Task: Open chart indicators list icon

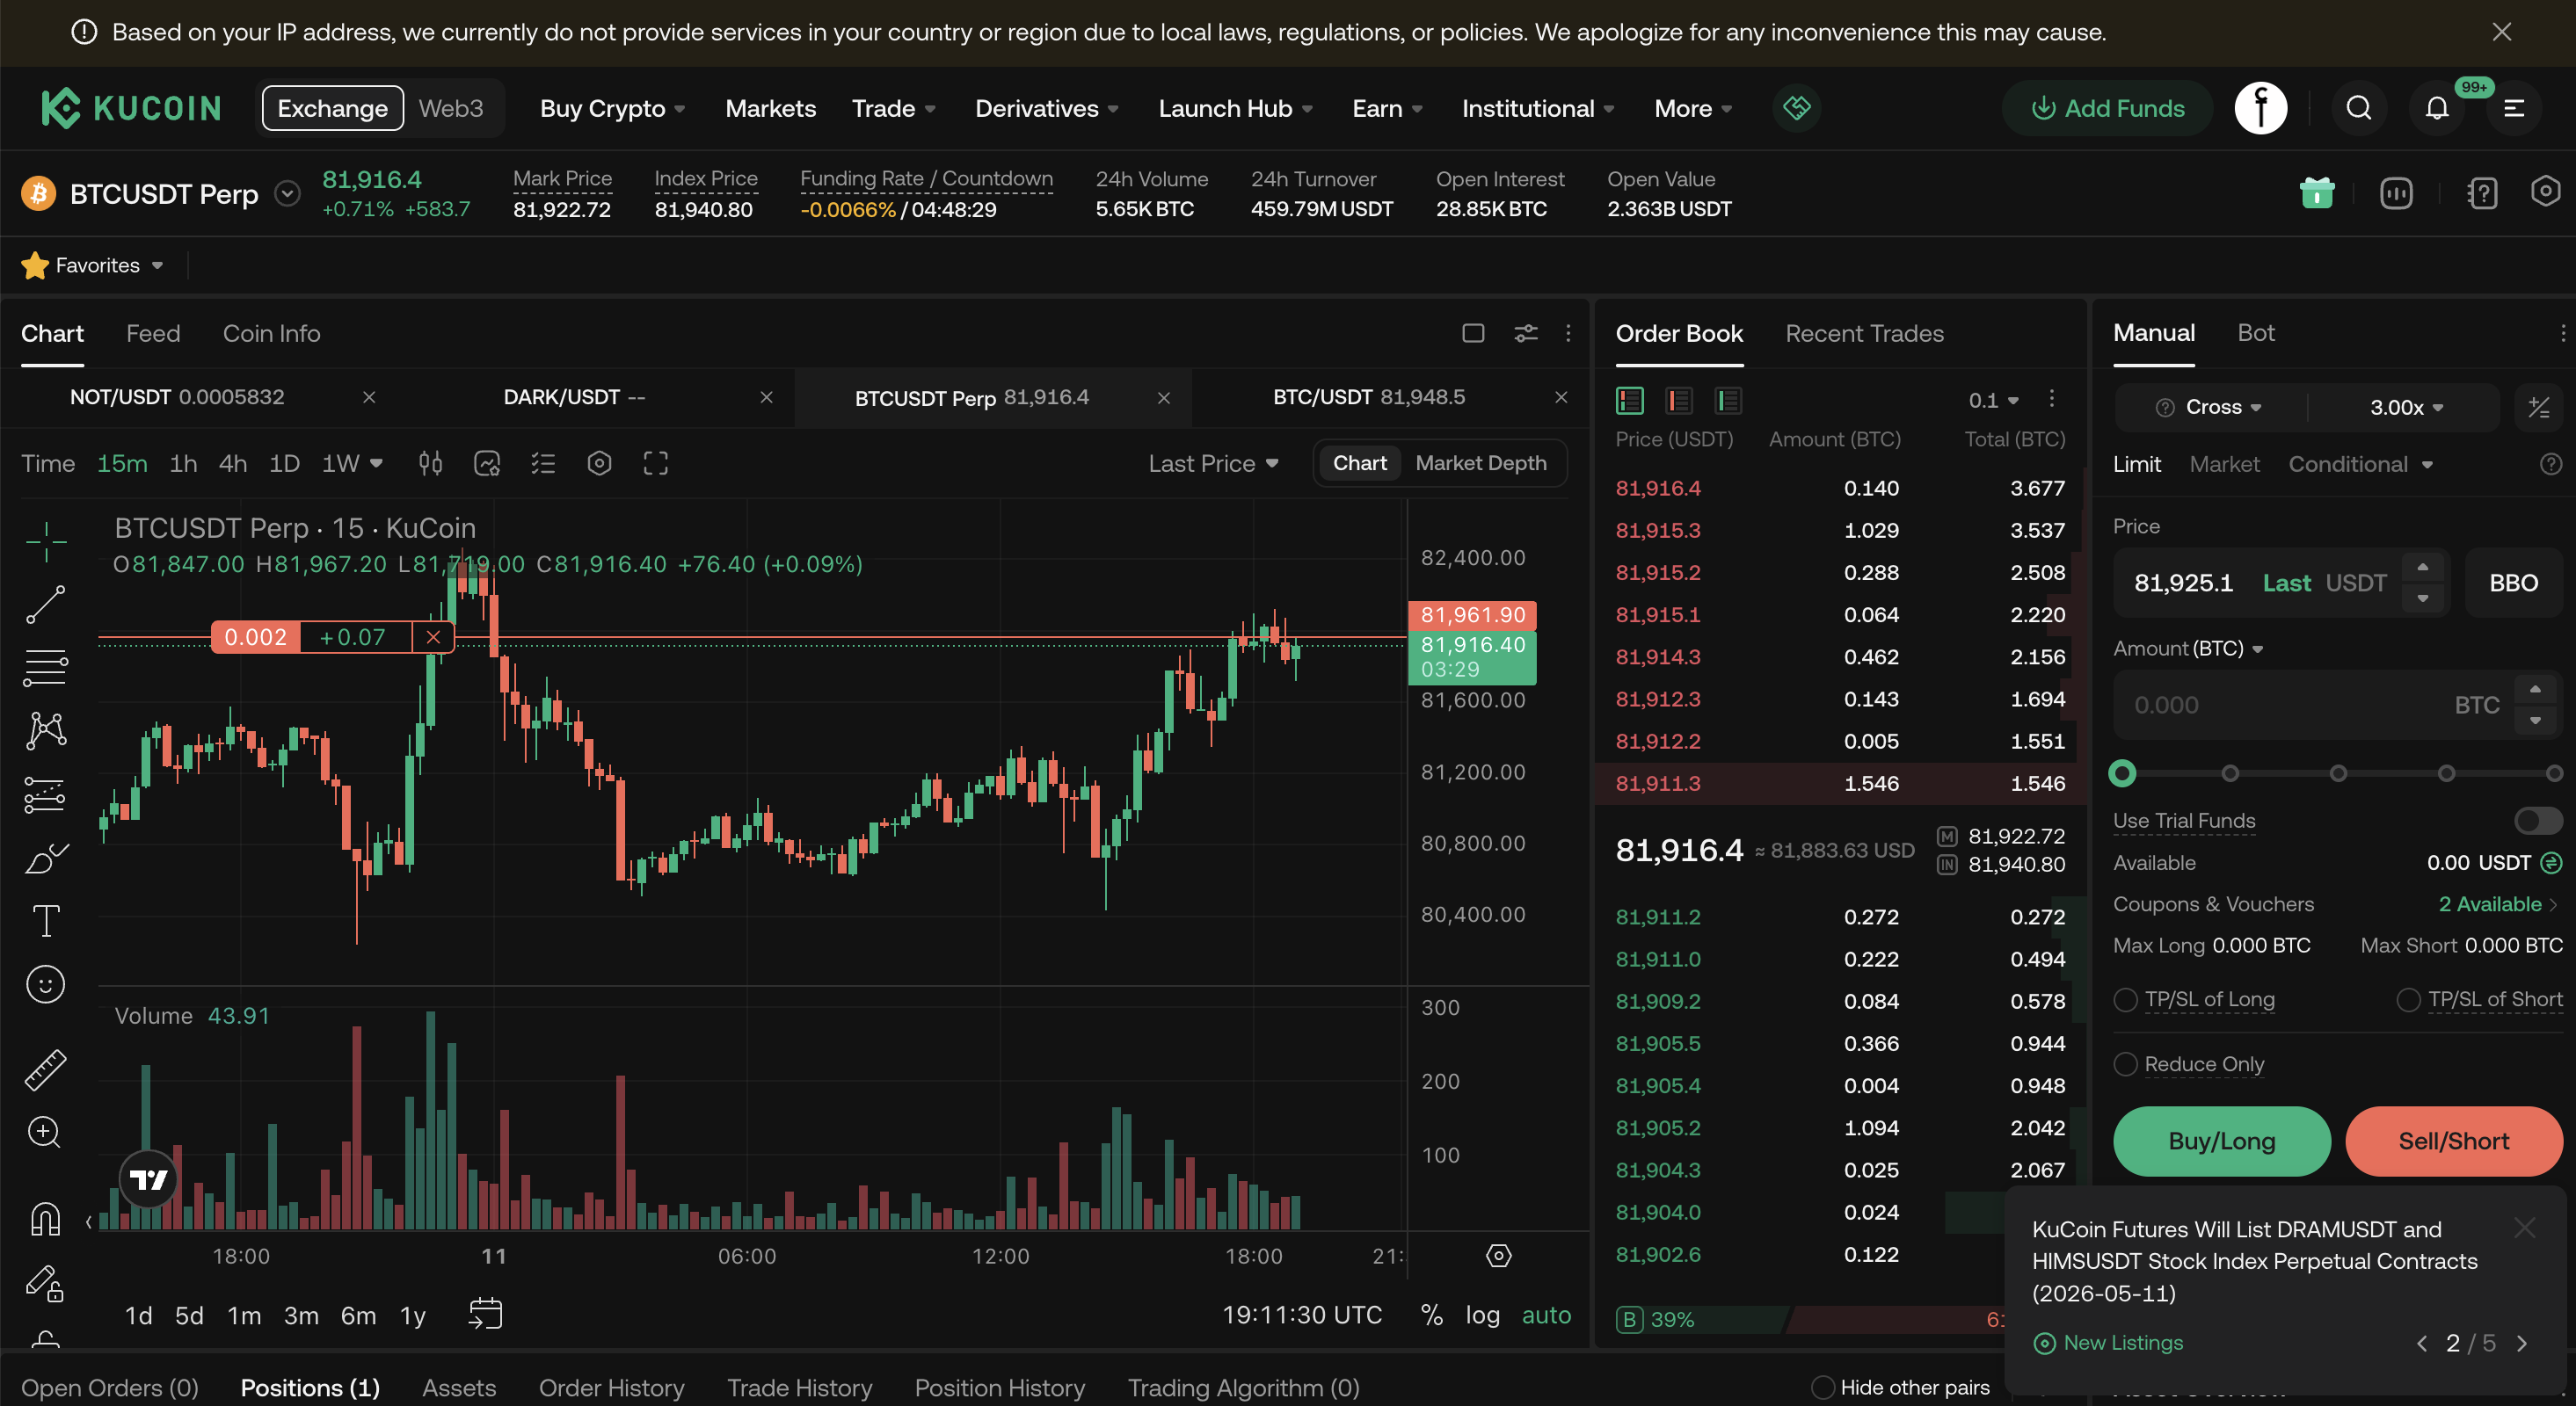Action: pyautogui.click(x=543, y=464)
